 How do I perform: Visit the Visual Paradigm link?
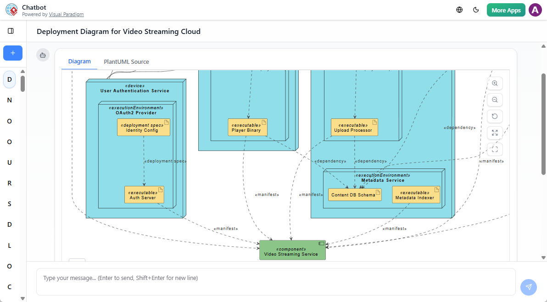[66, 14]
